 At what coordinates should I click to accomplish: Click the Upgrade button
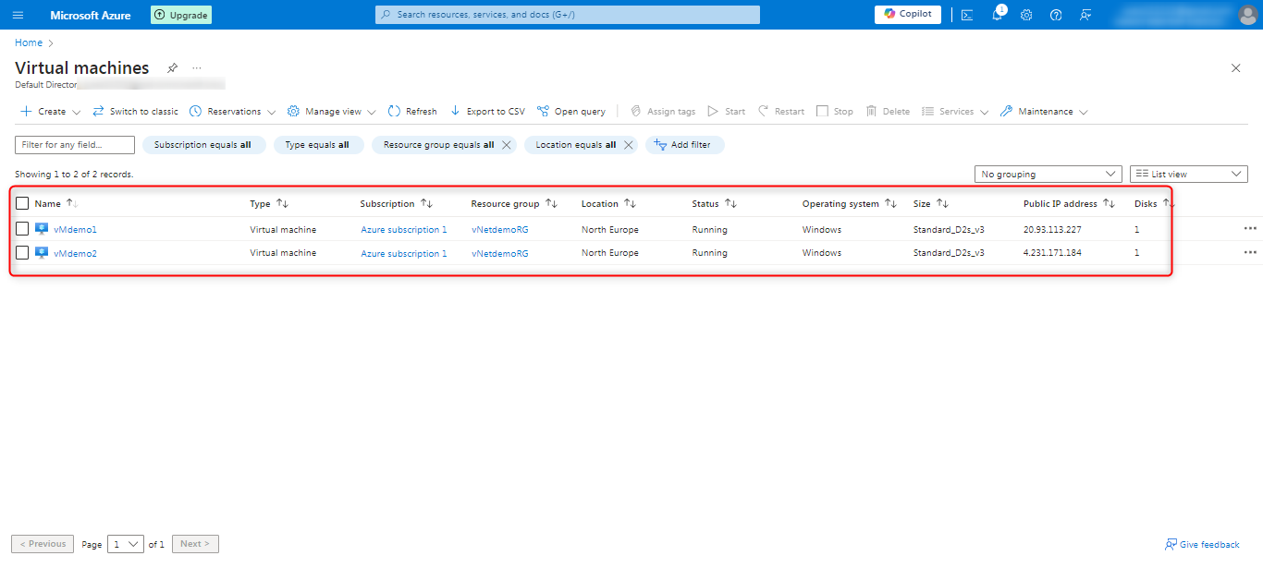181,15
